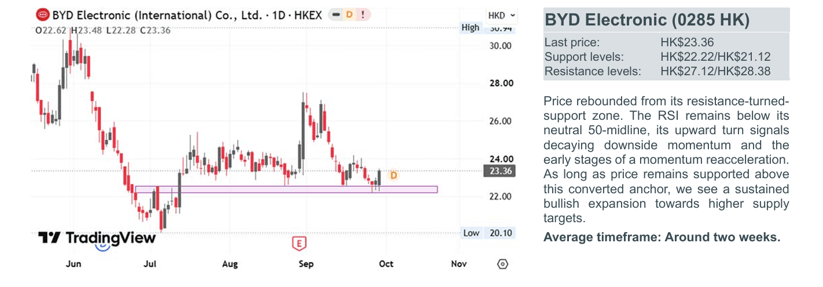Image resolution: width=823 pixels, height=287 pixels.
Task: Click the Nov label on time axis
Action: [x=459, y=264]
